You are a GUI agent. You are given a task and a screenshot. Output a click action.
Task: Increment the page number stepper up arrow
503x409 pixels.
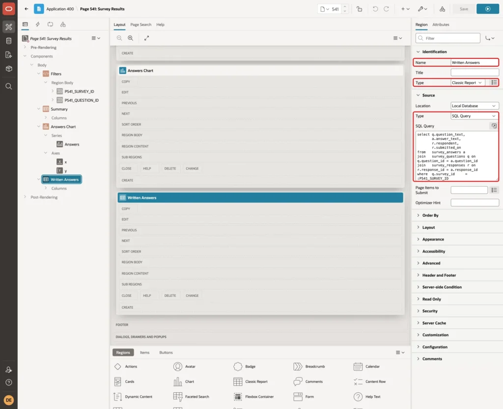tap(344, 6)
